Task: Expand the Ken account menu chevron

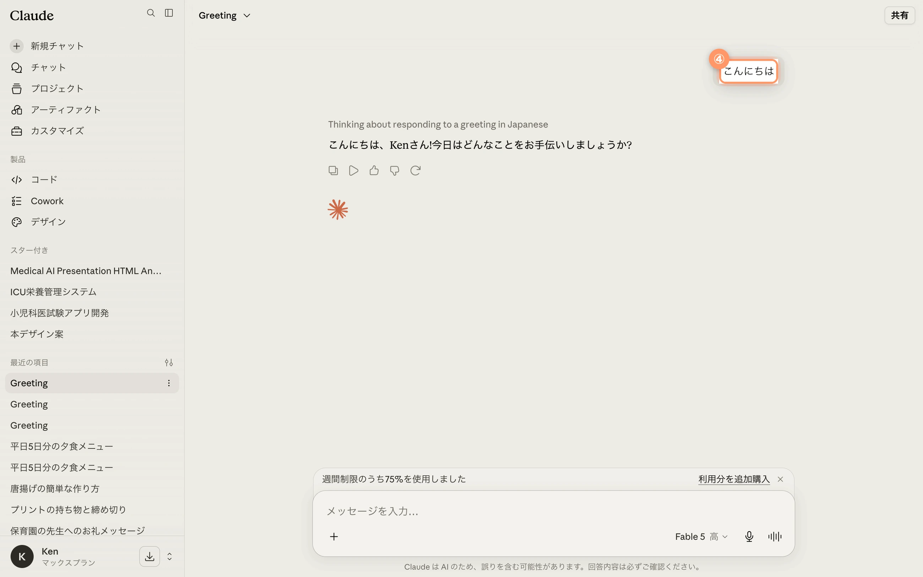Action: (x=169, y=557)
